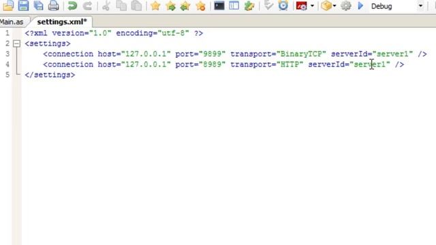
Task: Click the closing </settings> tag
Action: tap(50, 75)
